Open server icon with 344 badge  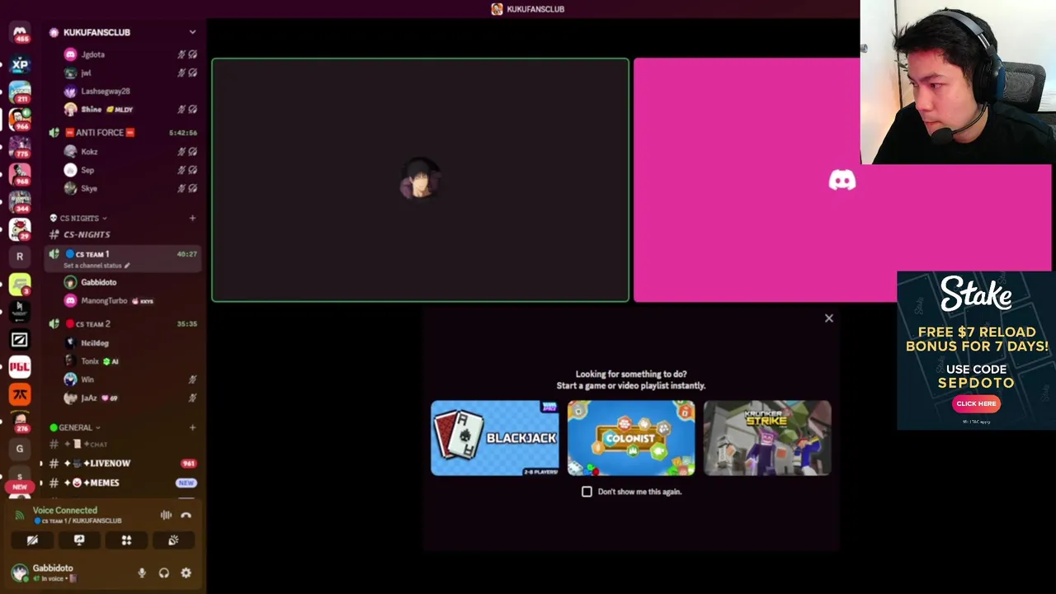click(x=20, y=201)
